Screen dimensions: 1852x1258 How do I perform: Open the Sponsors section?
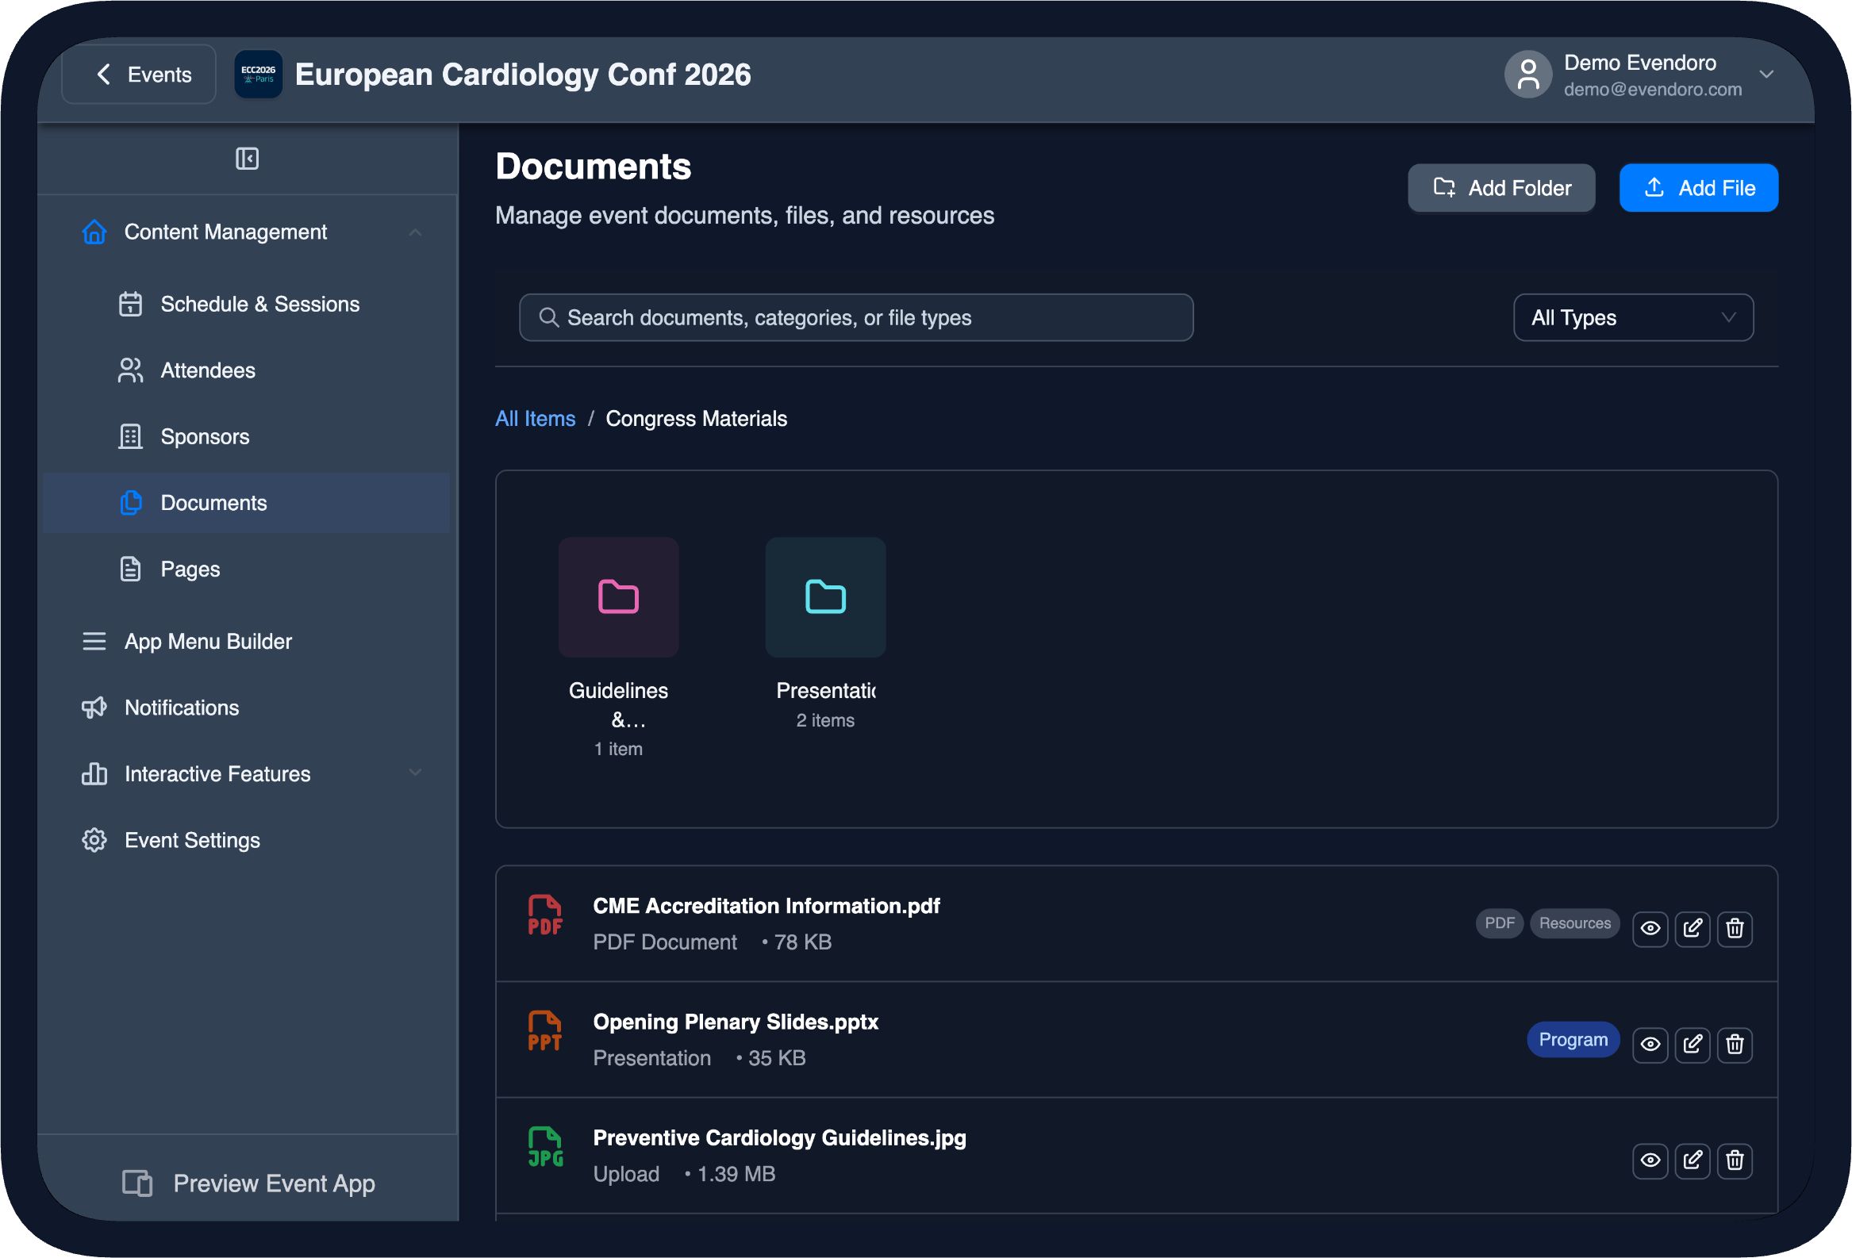(247, 436)
